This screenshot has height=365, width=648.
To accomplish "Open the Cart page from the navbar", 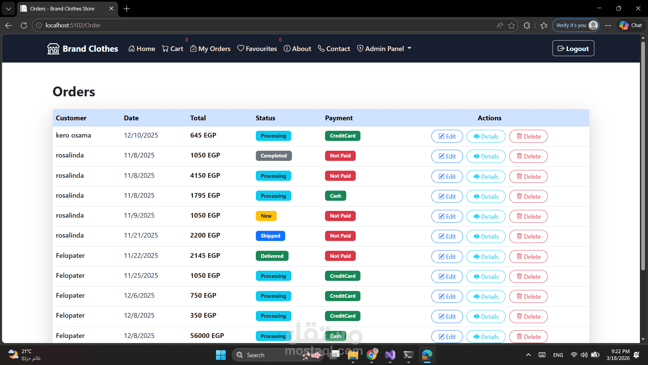I will pos(172,49).
